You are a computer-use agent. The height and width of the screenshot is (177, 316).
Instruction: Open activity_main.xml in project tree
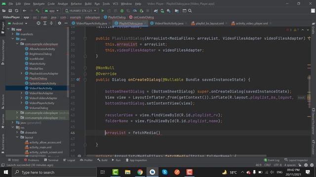[40, 147]
